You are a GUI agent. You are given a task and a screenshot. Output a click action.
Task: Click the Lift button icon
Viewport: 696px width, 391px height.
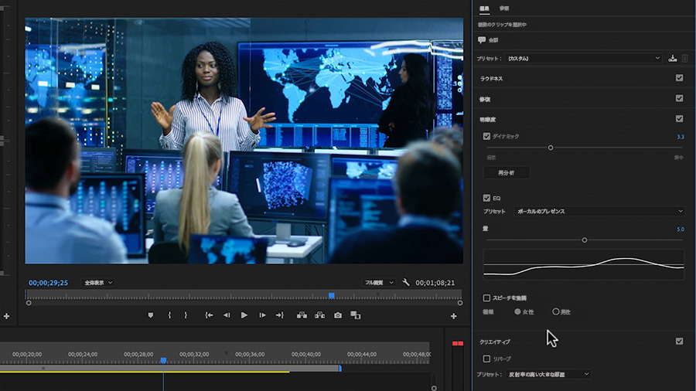click(302, 315)
